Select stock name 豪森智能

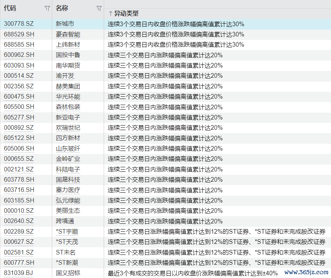[x=68, y=34]
